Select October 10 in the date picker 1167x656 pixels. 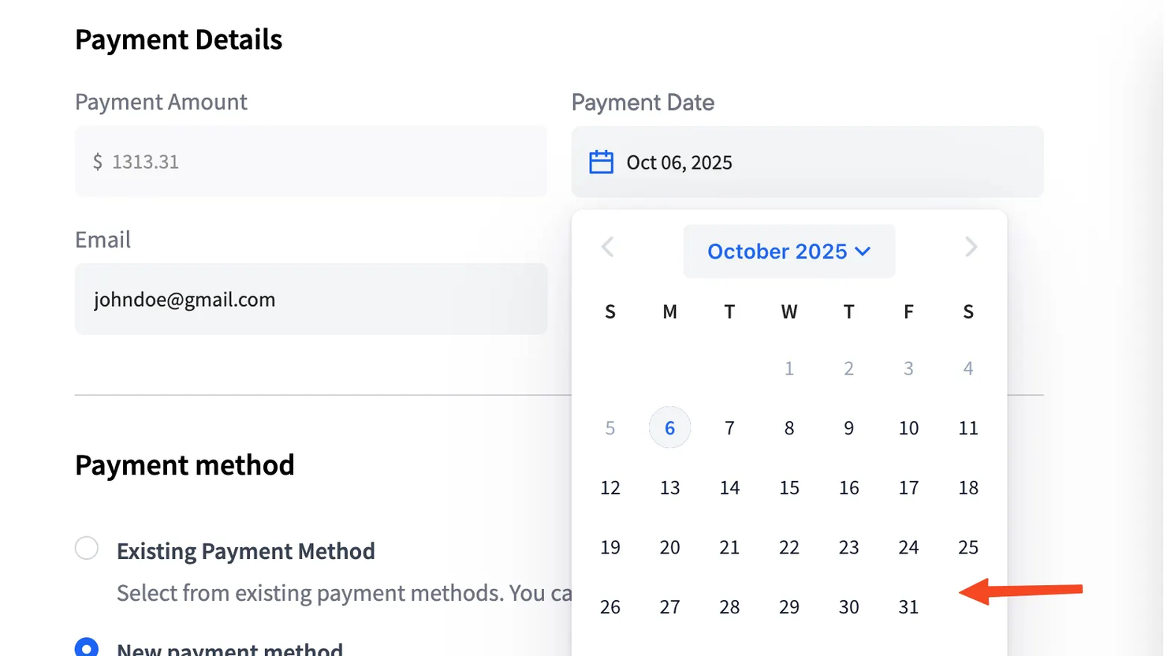[x=908, y=428]
